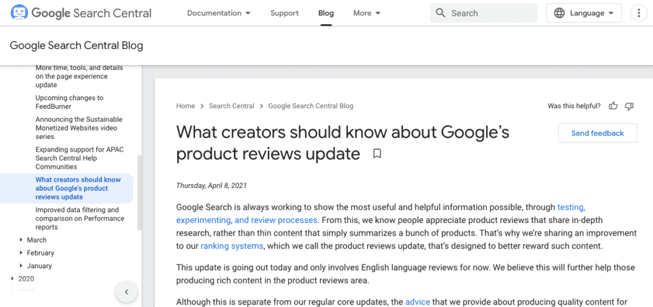Click the globe language icon
The width and height of the screenshot is (653, 307).
(559, 13)
